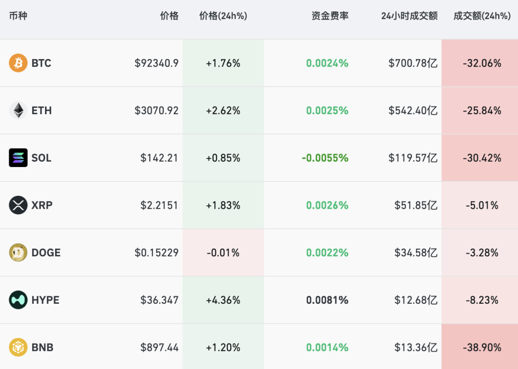The height and width of the screenshot is (369, 518).
Task: Click the Dogecoin logo icon
Action: click(18, 253)
